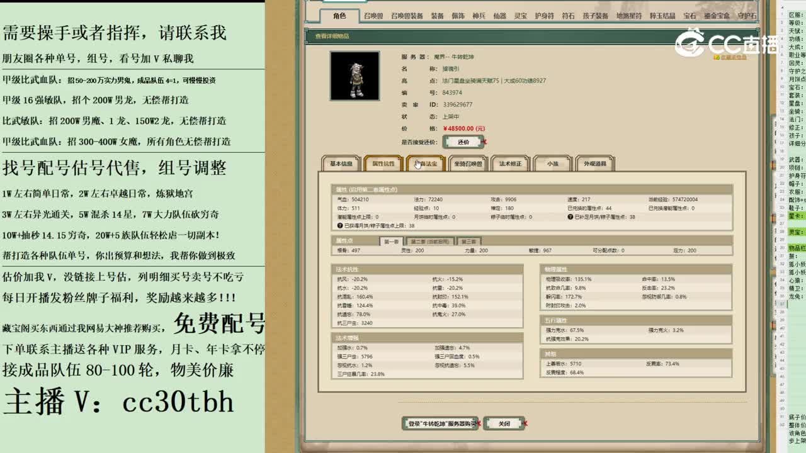The image size is (806, 453).
Task: Open the 灵宝 top tab
Action: tap(520, 16)
